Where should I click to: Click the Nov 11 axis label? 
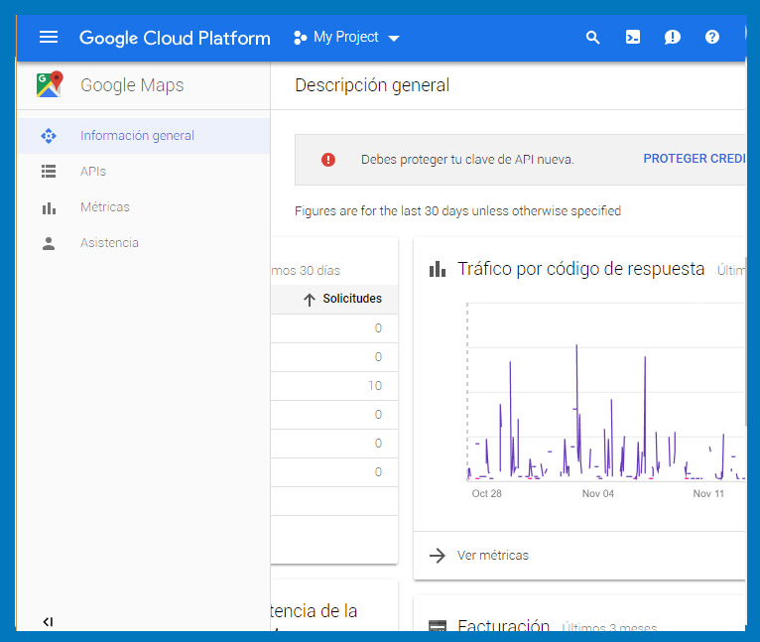708,493
